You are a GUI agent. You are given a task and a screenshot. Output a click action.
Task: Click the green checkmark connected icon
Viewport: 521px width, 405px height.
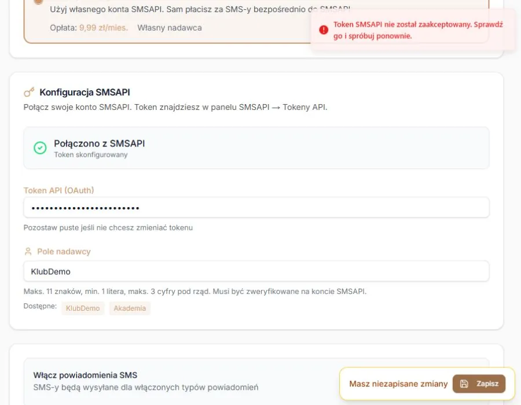pos(40,148)
